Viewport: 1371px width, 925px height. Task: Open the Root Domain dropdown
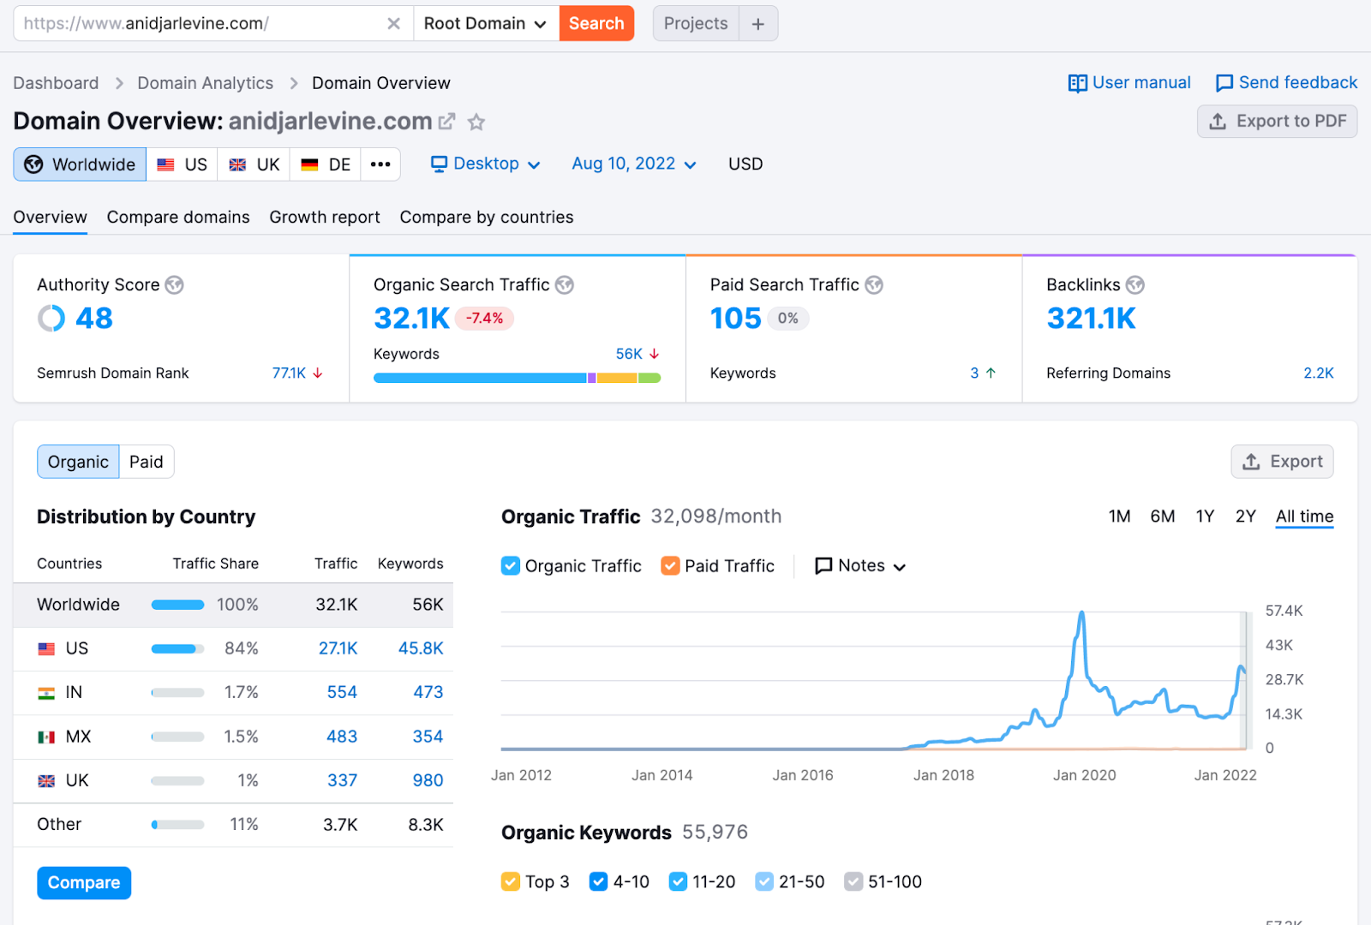pyautogui.click(x=485, y=24)
